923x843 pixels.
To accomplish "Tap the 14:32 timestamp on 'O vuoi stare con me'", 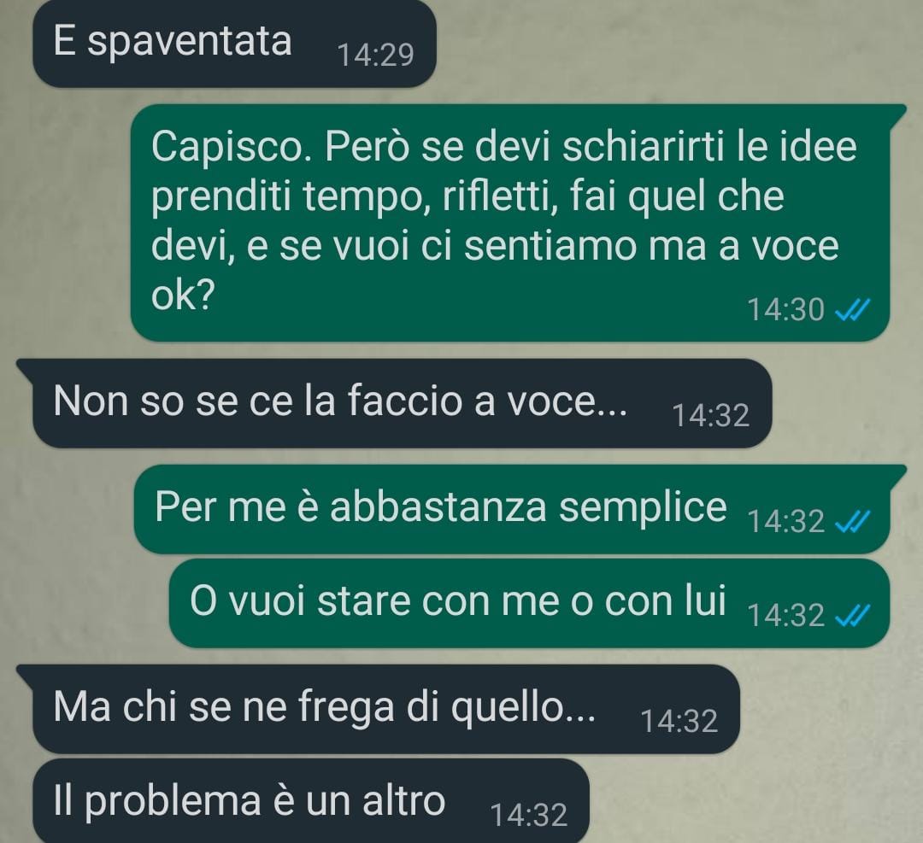I will 786,615.
